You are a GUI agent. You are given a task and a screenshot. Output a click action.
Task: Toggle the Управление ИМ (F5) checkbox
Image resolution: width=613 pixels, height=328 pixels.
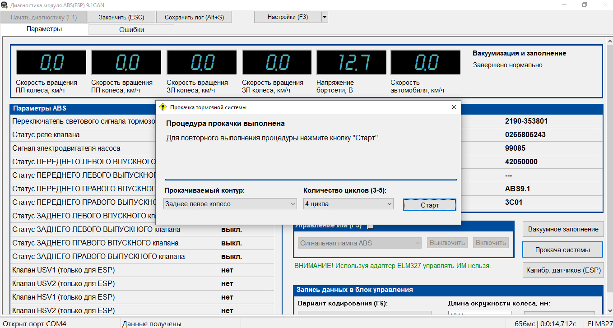[x=371, y=226]
